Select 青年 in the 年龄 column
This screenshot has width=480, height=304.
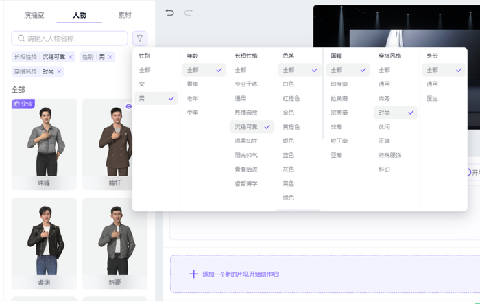click(x=193, y=84)
